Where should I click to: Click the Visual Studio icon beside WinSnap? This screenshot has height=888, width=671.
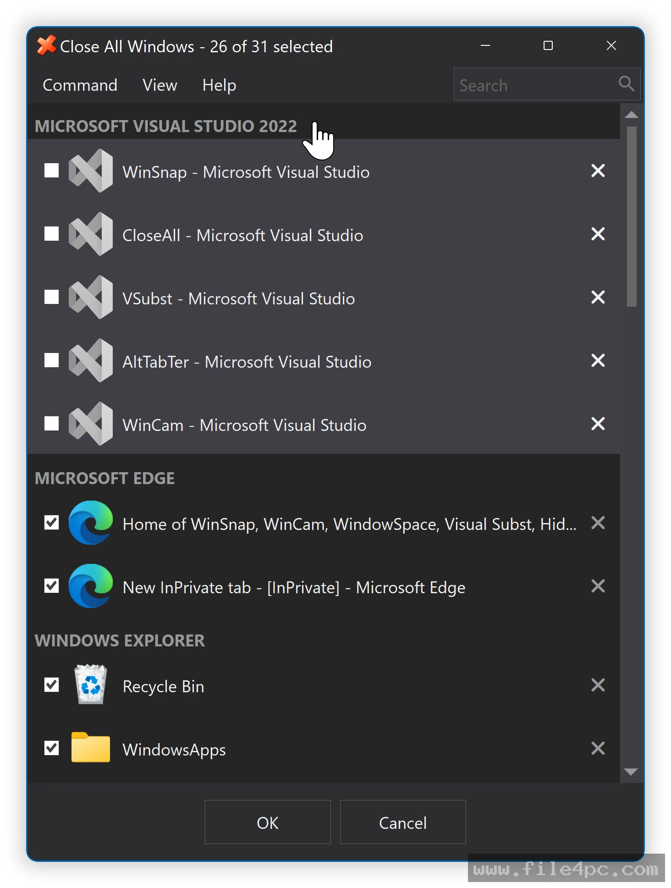91,171
